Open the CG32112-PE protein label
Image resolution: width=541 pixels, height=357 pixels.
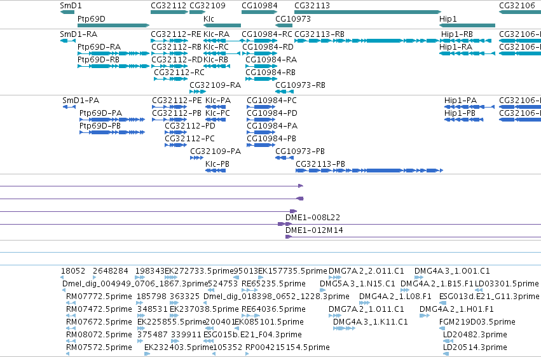(177, 101)
